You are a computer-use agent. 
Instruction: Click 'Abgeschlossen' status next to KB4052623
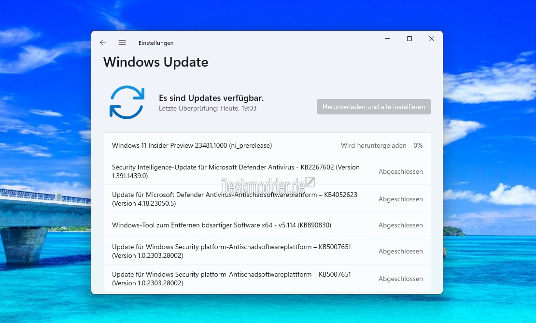(x=400, y=199)
